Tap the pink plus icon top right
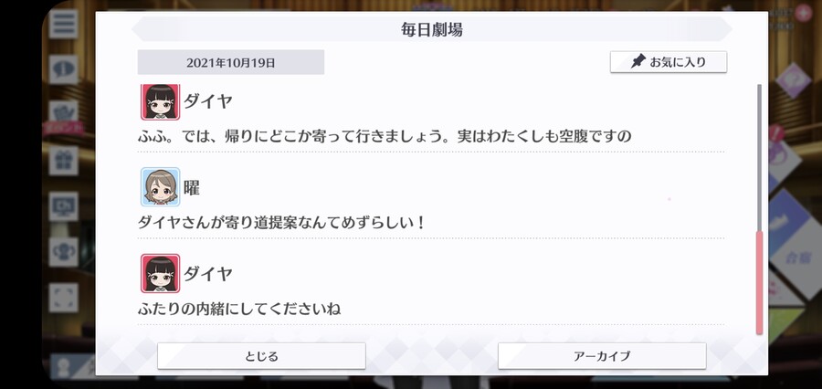Screen dimensions: 822x389 [x=803, y=12]
